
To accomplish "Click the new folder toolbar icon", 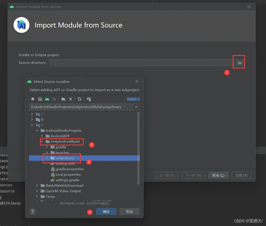I will (63, 99).
